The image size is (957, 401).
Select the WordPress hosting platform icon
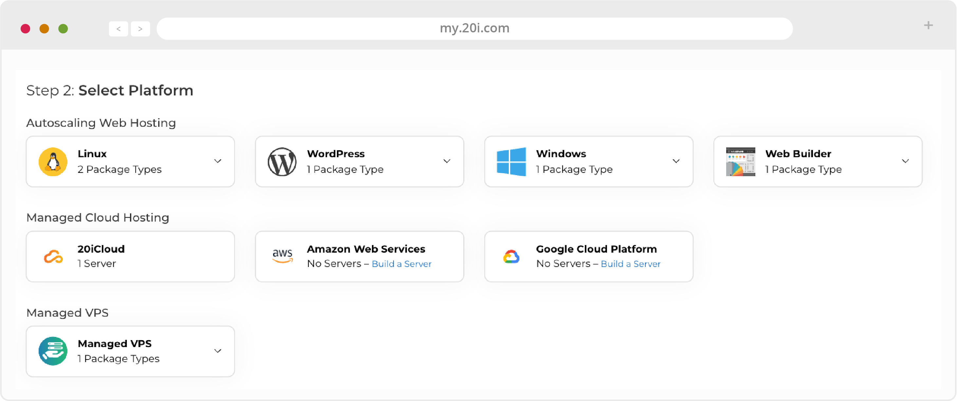(x=282, y=161)
